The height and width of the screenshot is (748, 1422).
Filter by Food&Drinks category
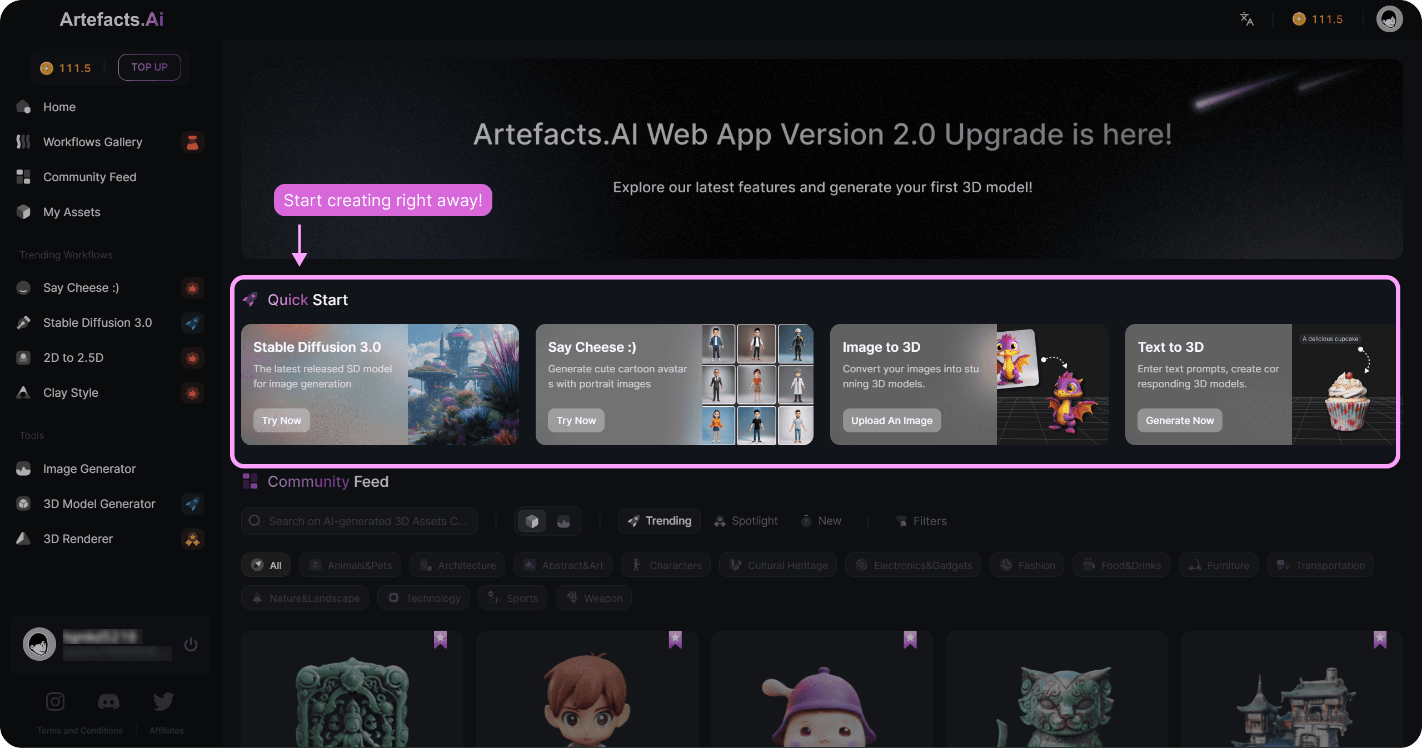(x=1121, y=565)
